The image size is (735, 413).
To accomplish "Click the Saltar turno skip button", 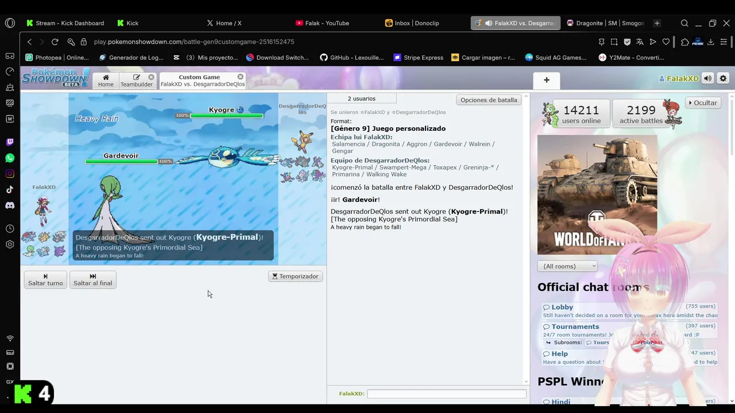I will point(45,279).
